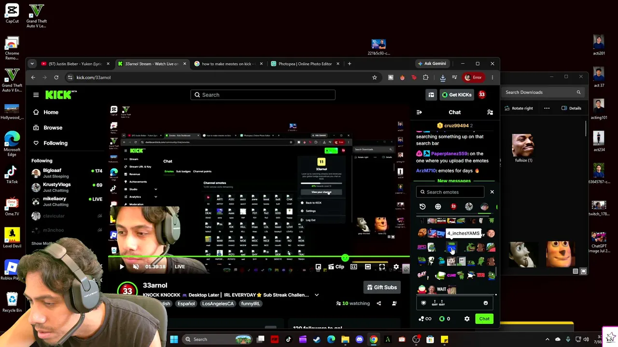
Task: Click Rotate right in the Downloads window
Action: click(x=519, y=108)
